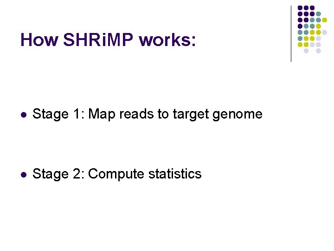Image resolution: width=334 pixels, height=251 pixels.
Task: Select the "Stage 1:" label text
Action: click(58, 114)
